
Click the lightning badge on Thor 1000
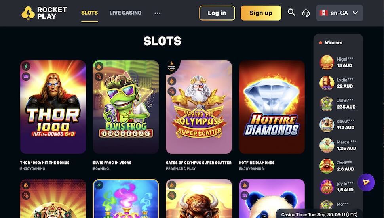(26, 66)
